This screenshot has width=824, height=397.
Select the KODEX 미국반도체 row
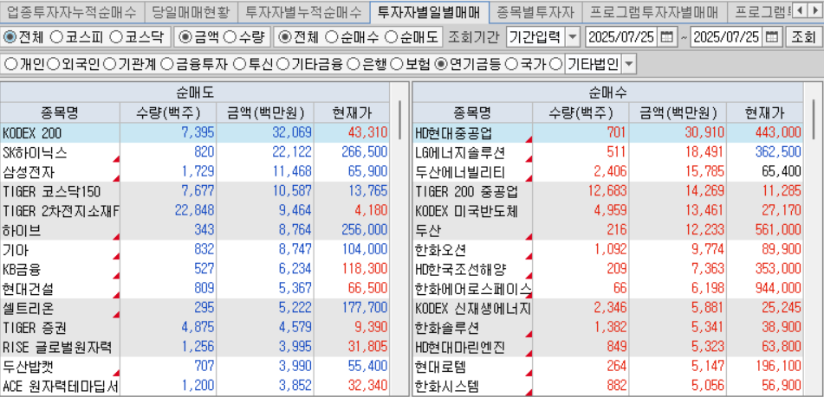click(x=608, y=210)
